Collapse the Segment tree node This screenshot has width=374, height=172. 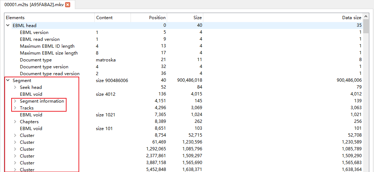pyautogui.click(x=8, y=81)
